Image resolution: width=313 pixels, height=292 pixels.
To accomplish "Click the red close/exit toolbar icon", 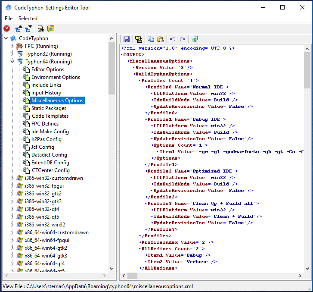I will [x=7, y=28].
